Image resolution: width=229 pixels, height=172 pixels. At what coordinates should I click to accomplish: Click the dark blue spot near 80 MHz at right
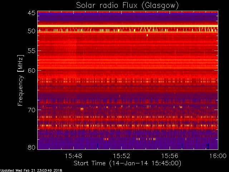pyautogui.click(x=208, y=146)
